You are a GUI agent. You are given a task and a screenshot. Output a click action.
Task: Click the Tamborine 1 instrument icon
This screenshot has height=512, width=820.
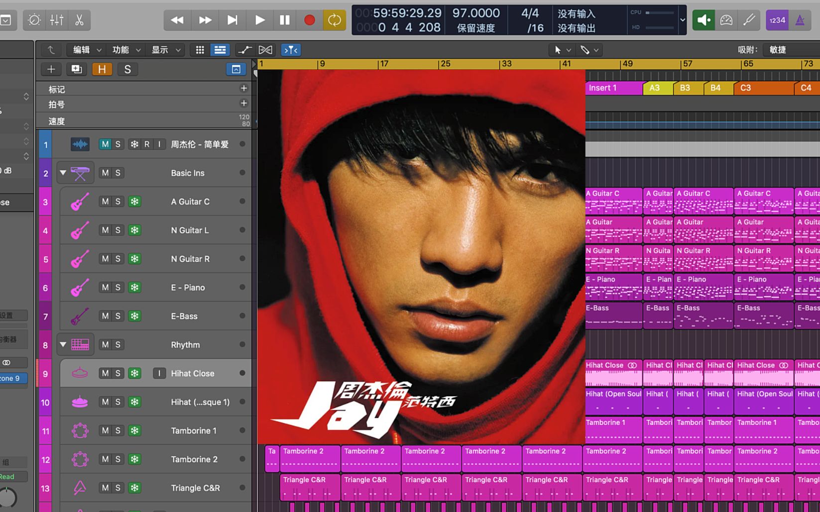tap(80, 430)
